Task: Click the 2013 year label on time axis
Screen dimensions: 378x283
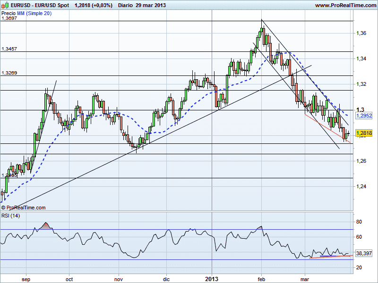Action: click(x=212, y=279)
